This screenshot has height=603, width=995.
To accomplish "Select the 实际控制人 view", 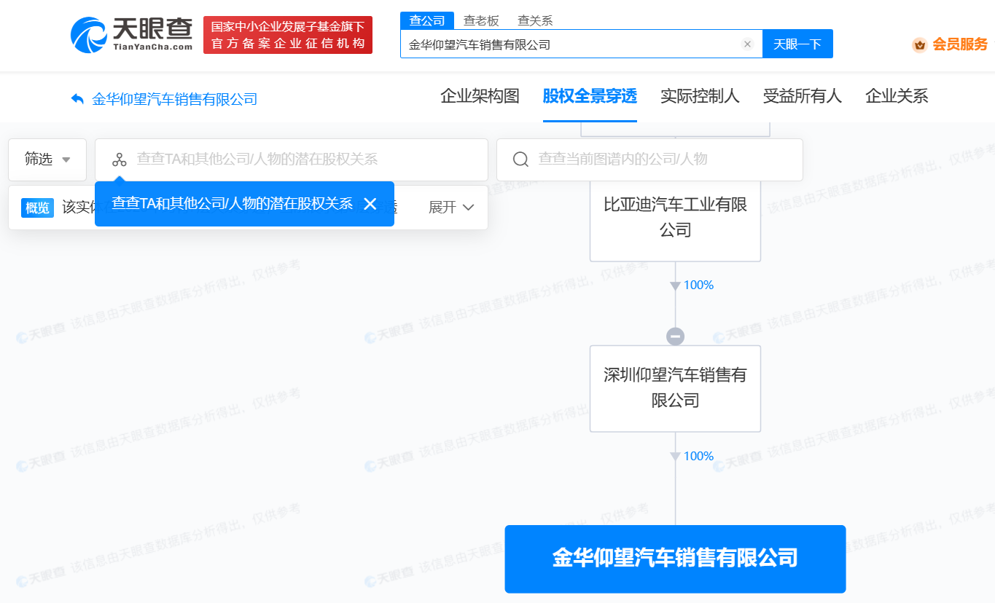I will coord(699,95).
